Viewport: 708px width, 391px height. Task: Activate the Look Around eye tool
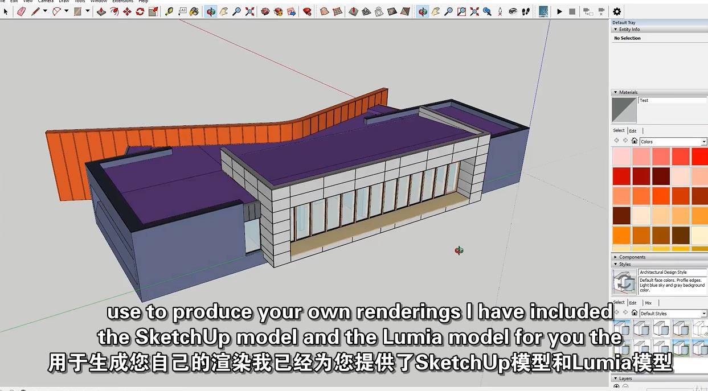click(513, 11)
